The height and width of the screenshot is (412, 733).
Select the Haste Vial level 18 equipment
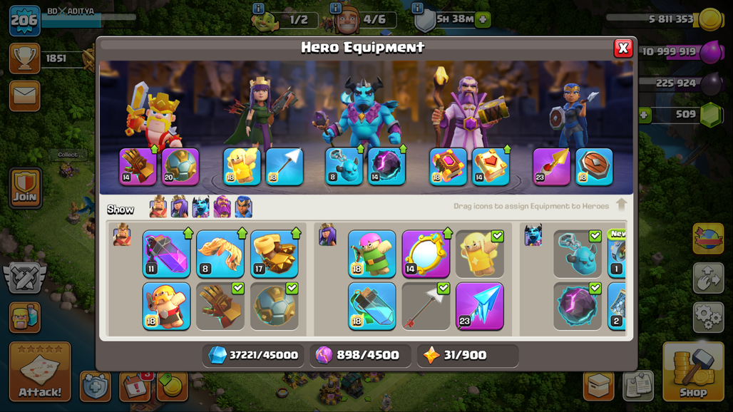(372, 306)
